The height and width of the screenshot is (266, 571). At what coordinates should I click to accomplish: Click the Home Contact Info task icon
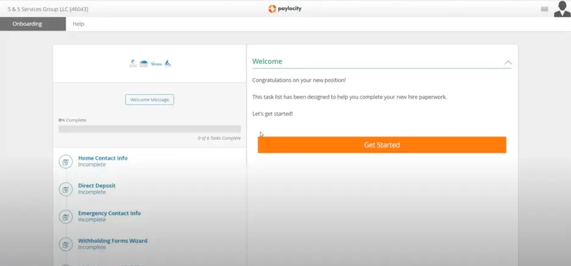65,162
